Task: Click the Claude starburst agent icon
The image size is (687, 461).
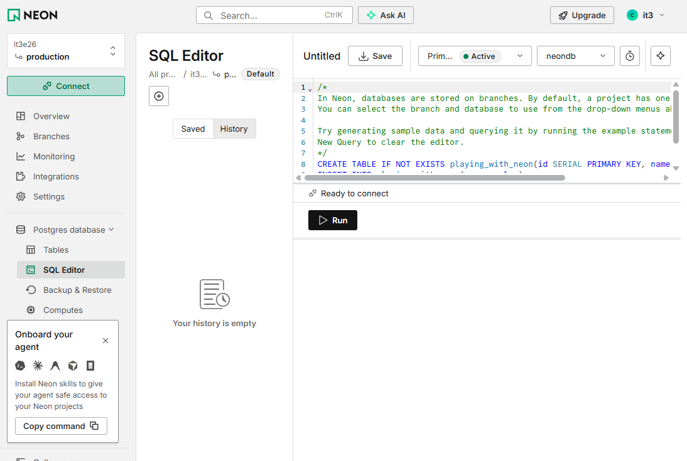Action: coord(38,366)
